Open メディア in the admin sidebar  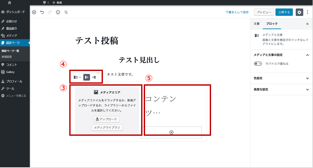(11, 35)
